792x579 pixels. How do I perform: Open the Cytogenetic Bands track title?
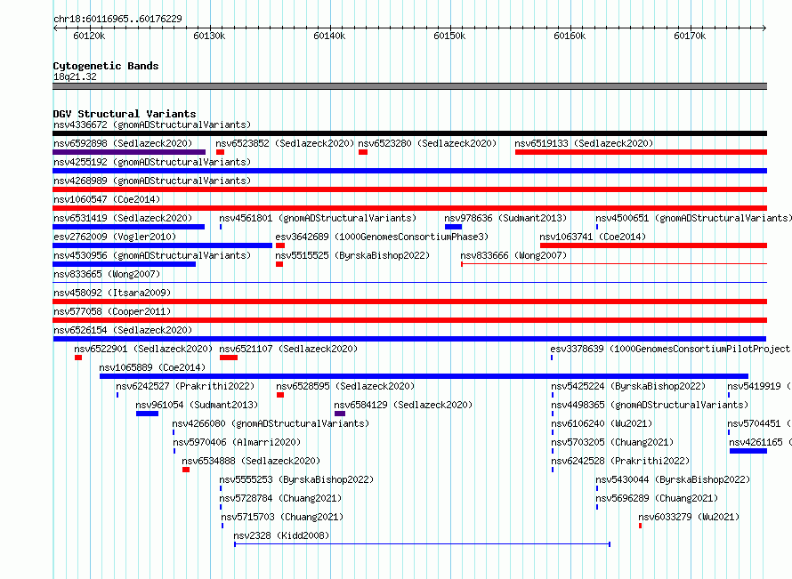point(106,66)
